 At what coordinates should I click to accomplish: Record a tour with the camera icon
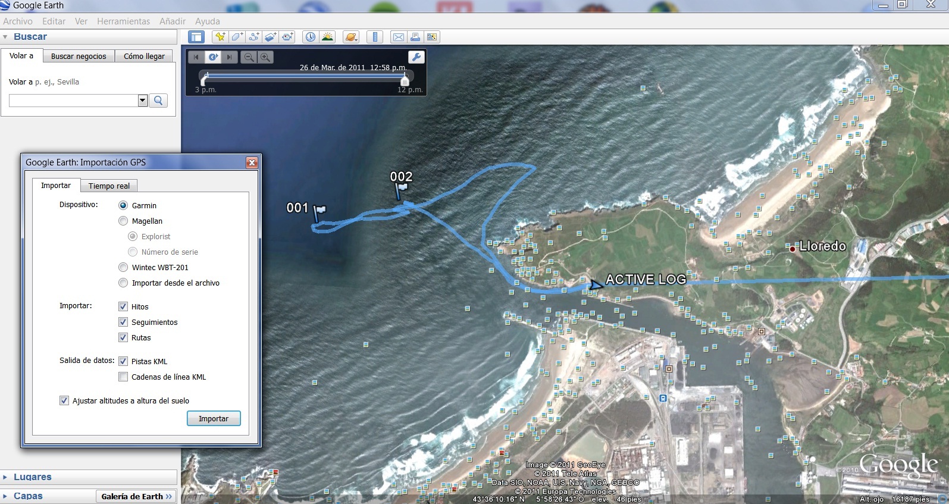(287, 37)
